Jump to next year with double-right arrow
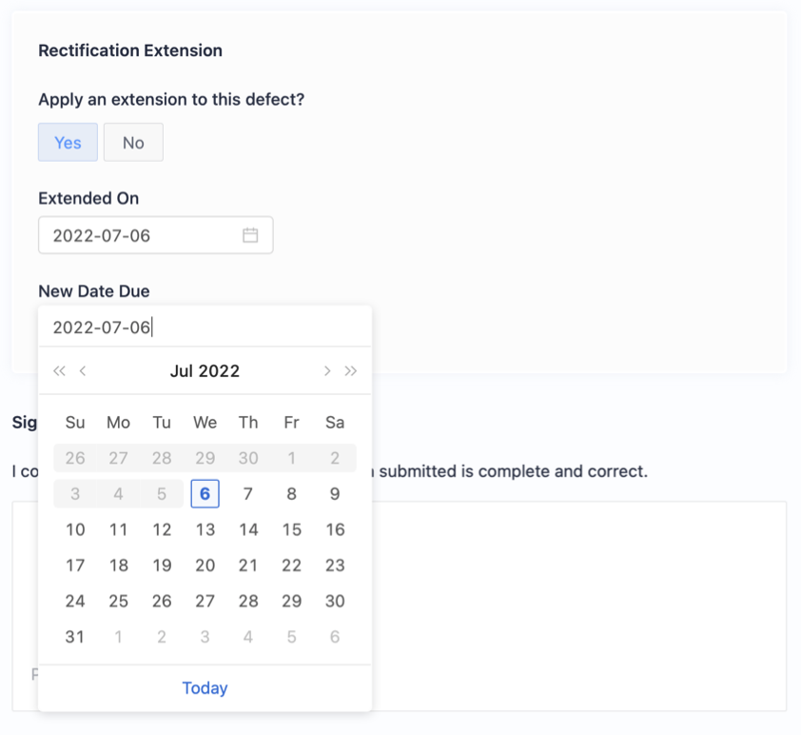This screenshot has width=801, height=735. [351, 371]
